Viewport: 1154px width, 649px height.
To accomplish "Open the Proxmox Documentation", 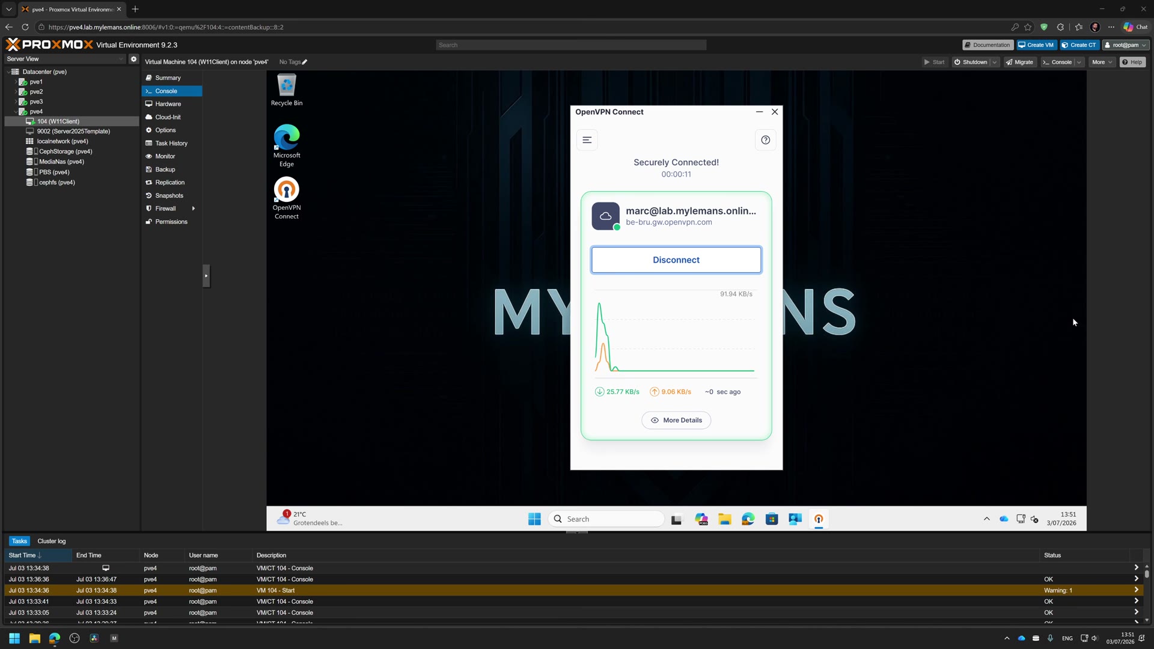I will point(988,45).
